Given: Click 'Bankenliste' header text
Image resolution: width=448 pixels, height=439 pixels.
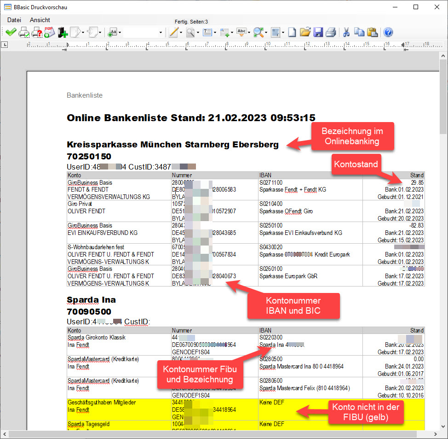Looking at the screenshot, I should pyautogui.click(x=85, y=95).
